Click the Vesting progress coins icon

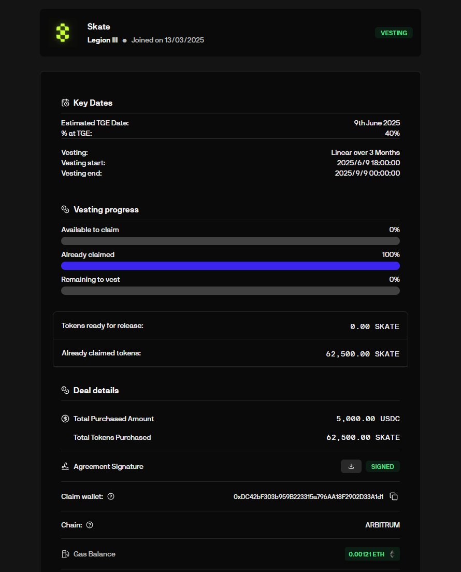coord(65,209)
